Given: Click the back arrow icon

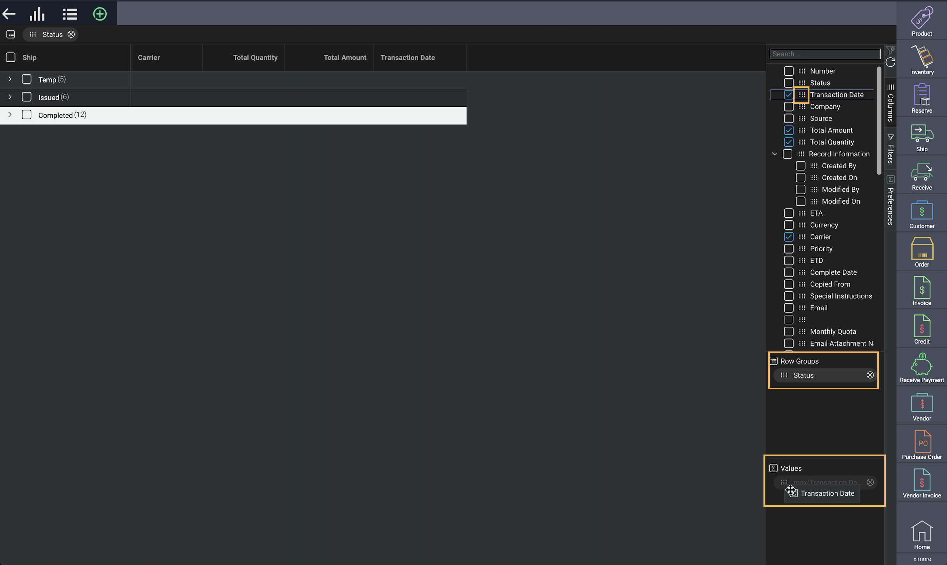Looking at the screenshot, I should click(x=9, y=14).
